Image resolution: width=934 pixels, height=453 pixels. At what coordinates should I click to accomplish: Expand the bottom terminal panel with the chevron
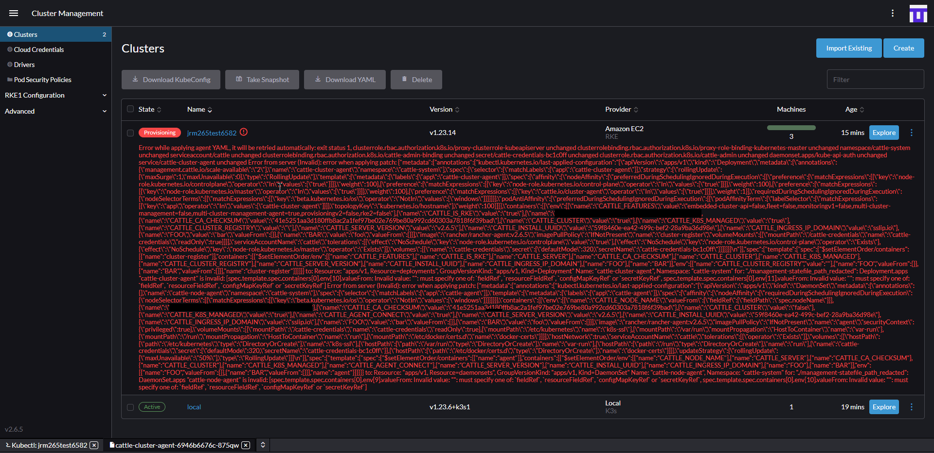263,445
